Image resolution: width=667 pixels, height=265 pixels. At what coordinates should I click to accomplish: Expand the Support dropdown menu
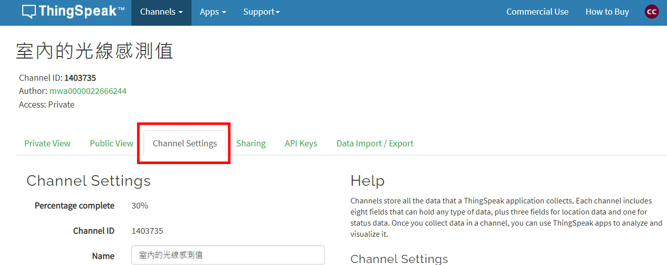(x=261, y=12)
